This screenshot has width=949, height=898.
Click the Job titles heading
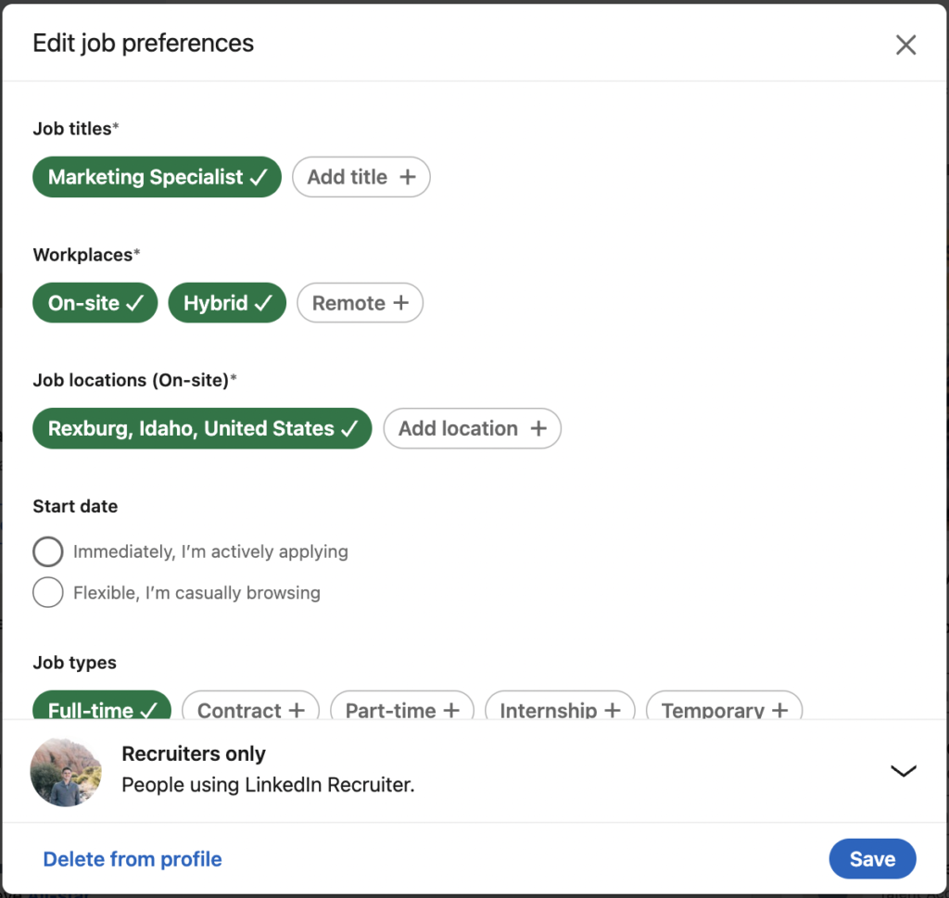click(76, 129)
